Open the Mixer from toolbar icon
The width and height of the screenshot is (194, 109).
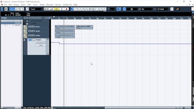(x=23, y=9)
